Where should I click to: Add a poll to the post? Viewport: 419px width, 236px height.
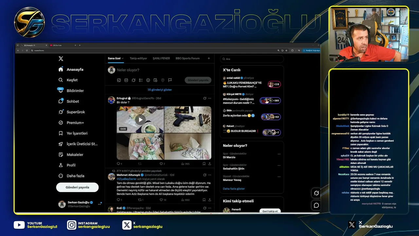pos(141,80)
